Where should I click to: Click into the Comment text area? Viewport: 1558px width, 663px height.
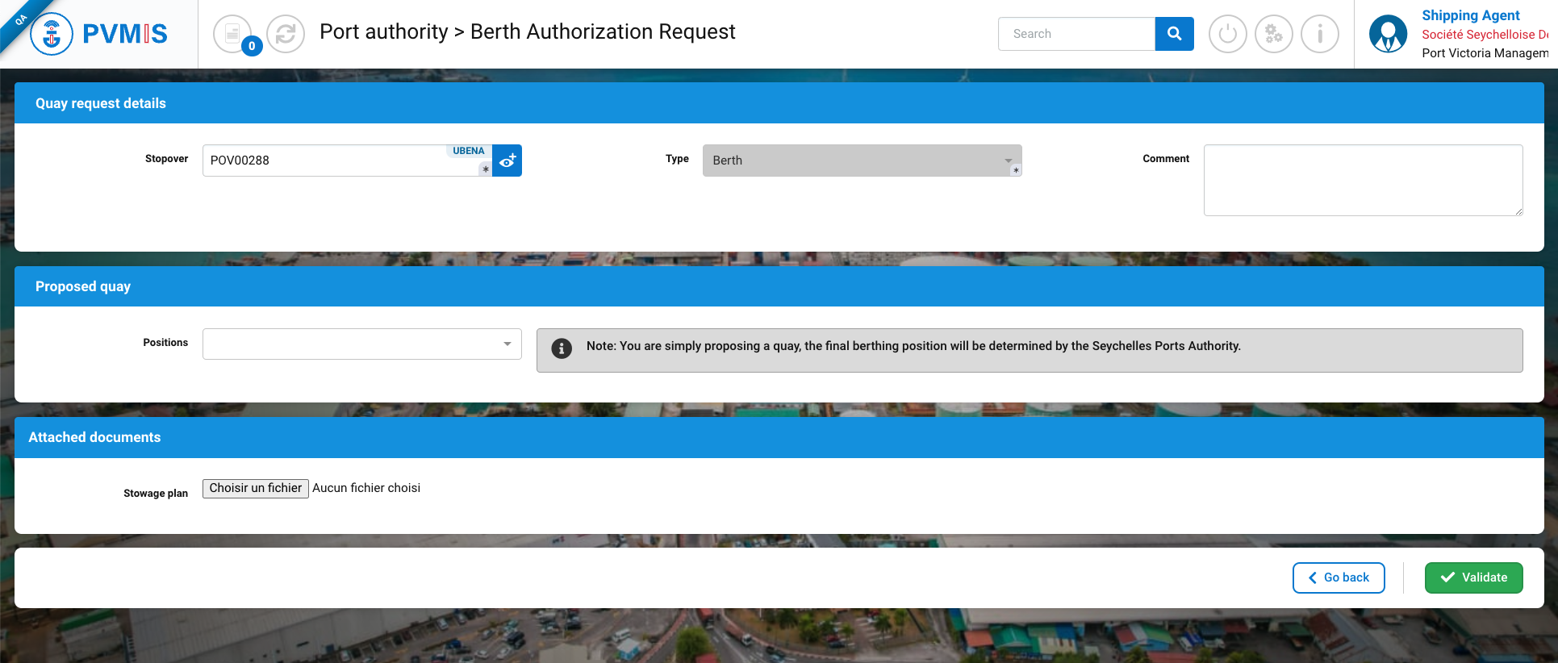[x=1362, y=180]
